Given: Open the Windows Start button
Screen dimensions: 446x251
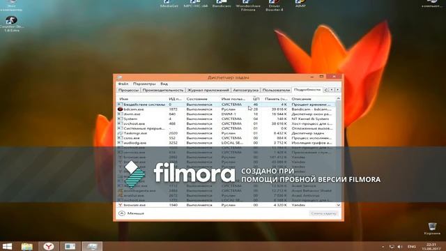Looking at the screenshot, I should (7, 246).
